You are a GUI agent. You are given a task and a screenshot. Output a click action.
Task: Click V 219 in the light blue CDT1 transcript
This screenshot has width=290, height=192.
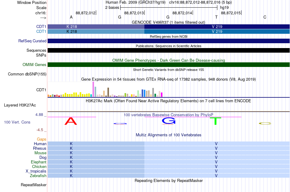[x=217, y=32]
